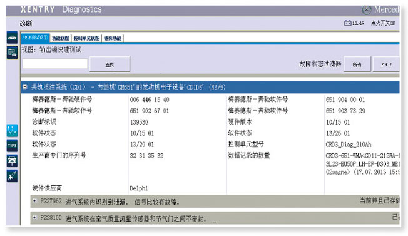Click hardware supplier Delphi
Screen dimensions: 408x236
point(139,188)
